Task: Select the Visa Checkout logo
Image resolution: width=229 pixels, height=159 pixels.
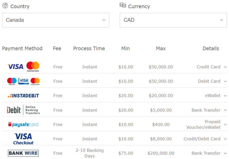Action: coord(23,139)
